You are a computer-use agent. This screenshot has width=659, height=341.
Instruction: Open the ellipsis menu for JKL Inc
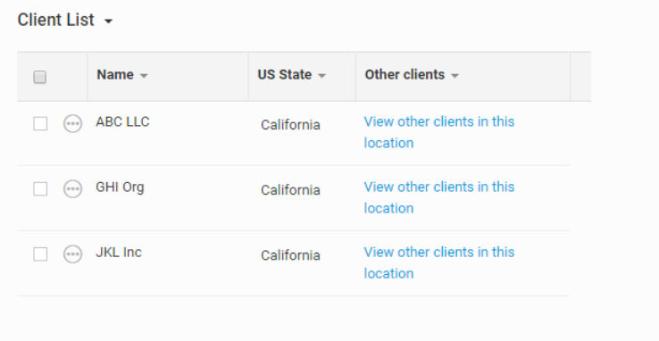[72, 254]
